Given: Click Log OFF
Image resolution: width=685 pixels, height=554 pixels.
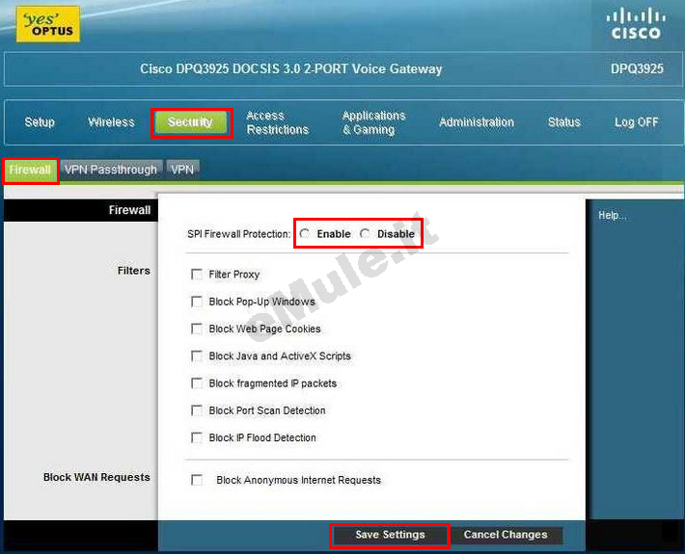Looking at the screenshot, I should (x=636, y=122).
